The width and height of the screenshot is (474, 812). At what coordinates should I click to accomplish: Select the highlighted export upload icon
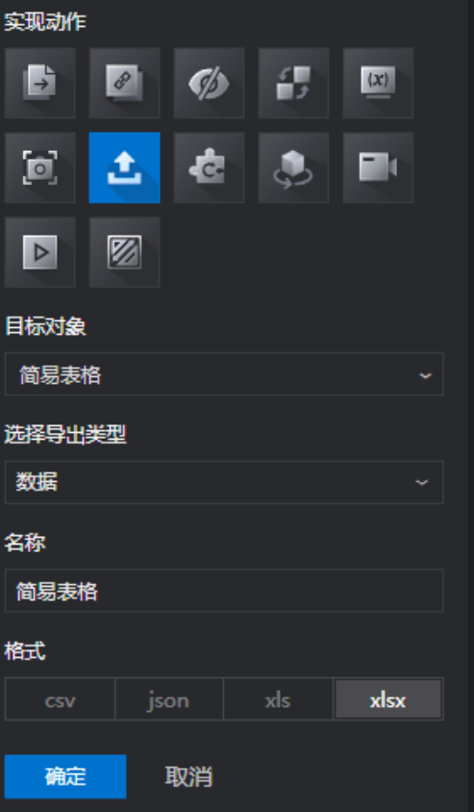pyautogui.click(x=124, y=167)
